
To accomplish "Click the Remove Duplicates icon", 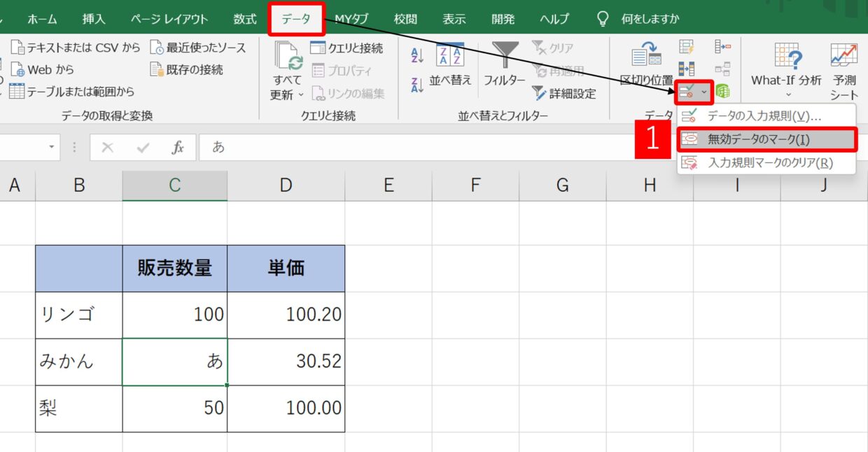I will [x=687, y=69].
